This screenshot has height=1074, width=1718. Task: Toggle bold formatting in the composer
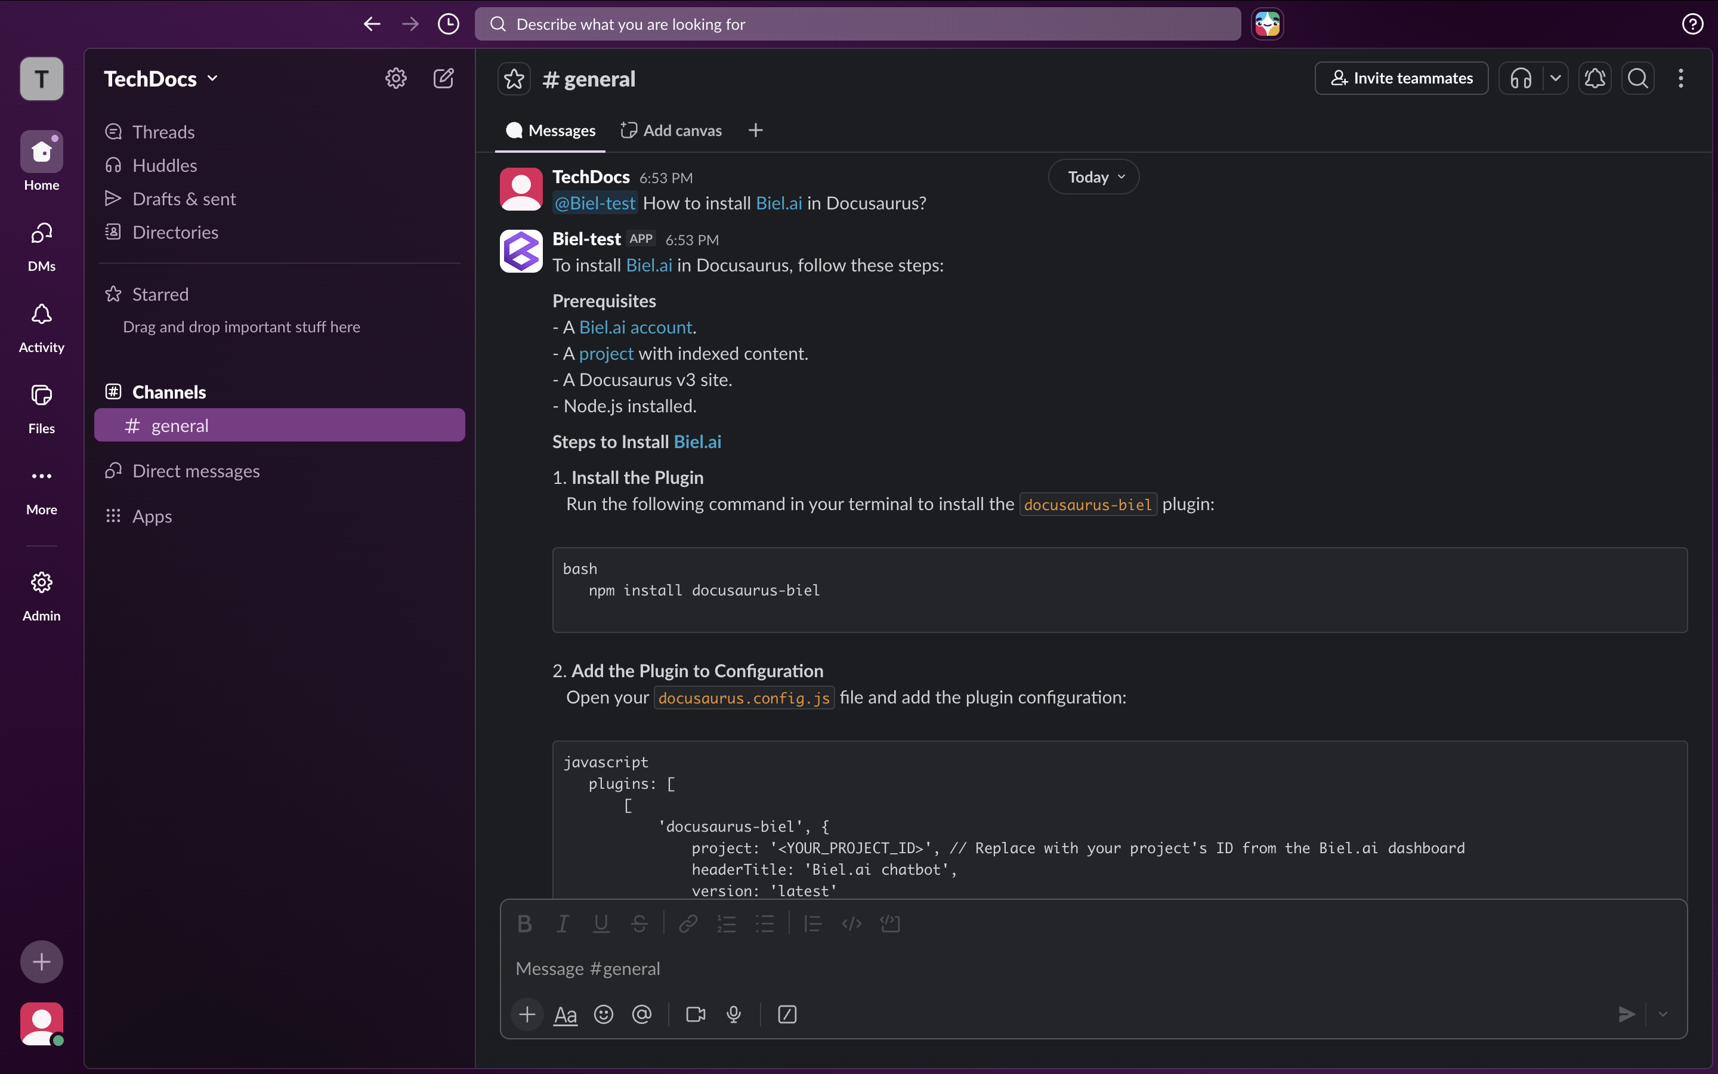[524, 924]
